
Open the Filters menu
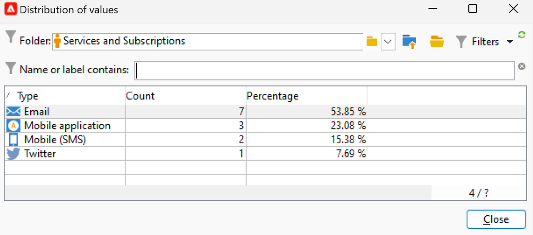tap(485, 42)
